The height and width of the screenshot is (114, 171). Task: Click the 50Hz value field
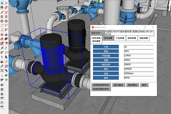pyautogui.click(x=139, y=78)
